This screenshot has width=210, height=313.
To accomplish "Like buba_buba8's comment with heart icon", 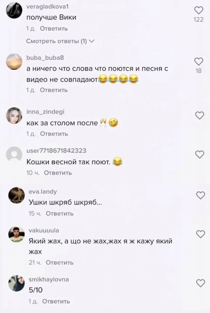I will click(x=199, y=62).
